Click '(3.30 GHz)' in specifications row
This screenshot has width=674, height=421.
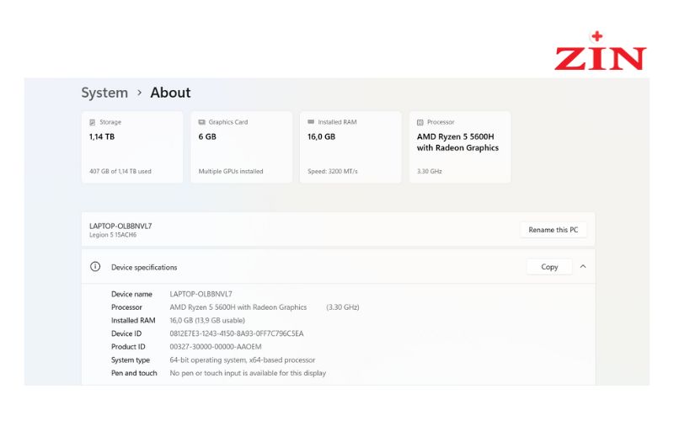click(343, 307)
